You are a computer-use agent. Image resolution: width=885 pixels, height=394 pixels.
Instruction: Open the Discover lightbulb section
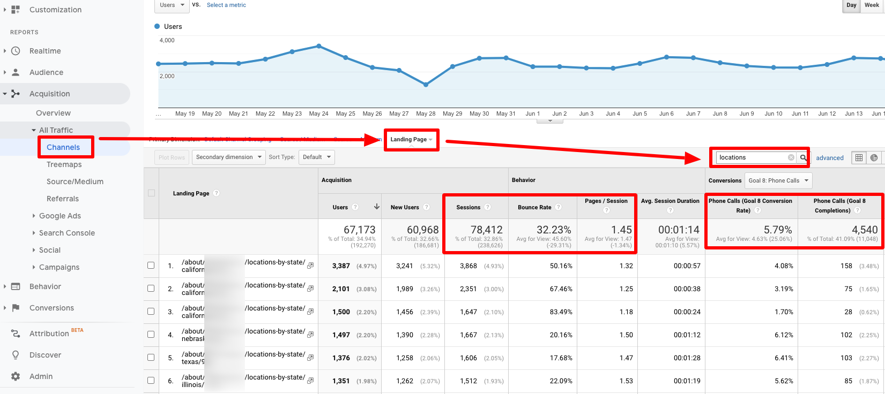pos(16,355)
